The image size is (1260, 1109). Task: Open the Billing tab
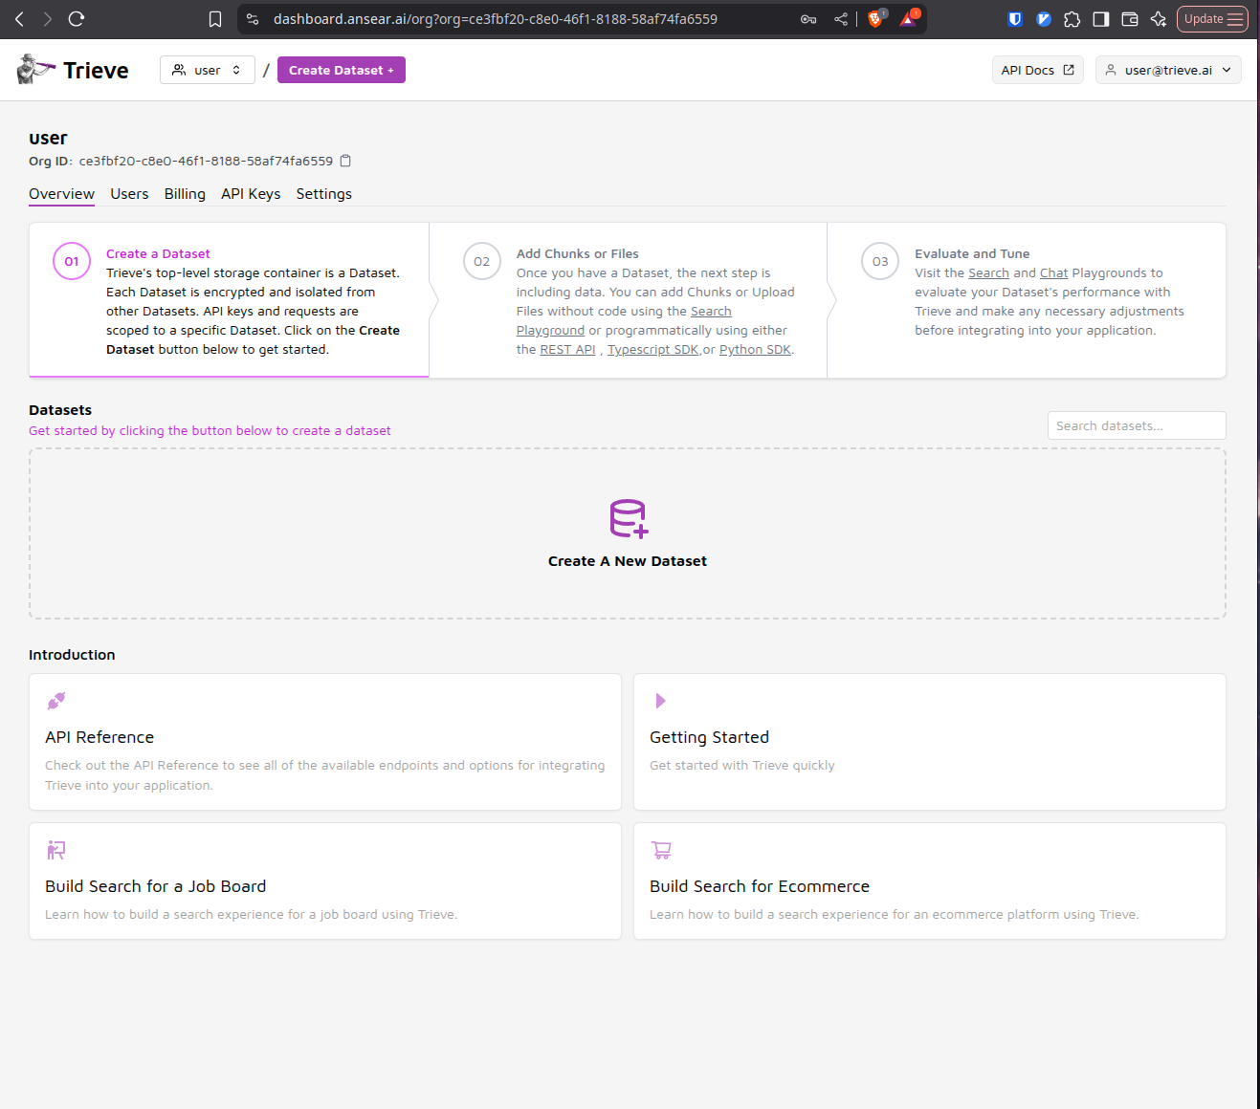tap(185, 194)
